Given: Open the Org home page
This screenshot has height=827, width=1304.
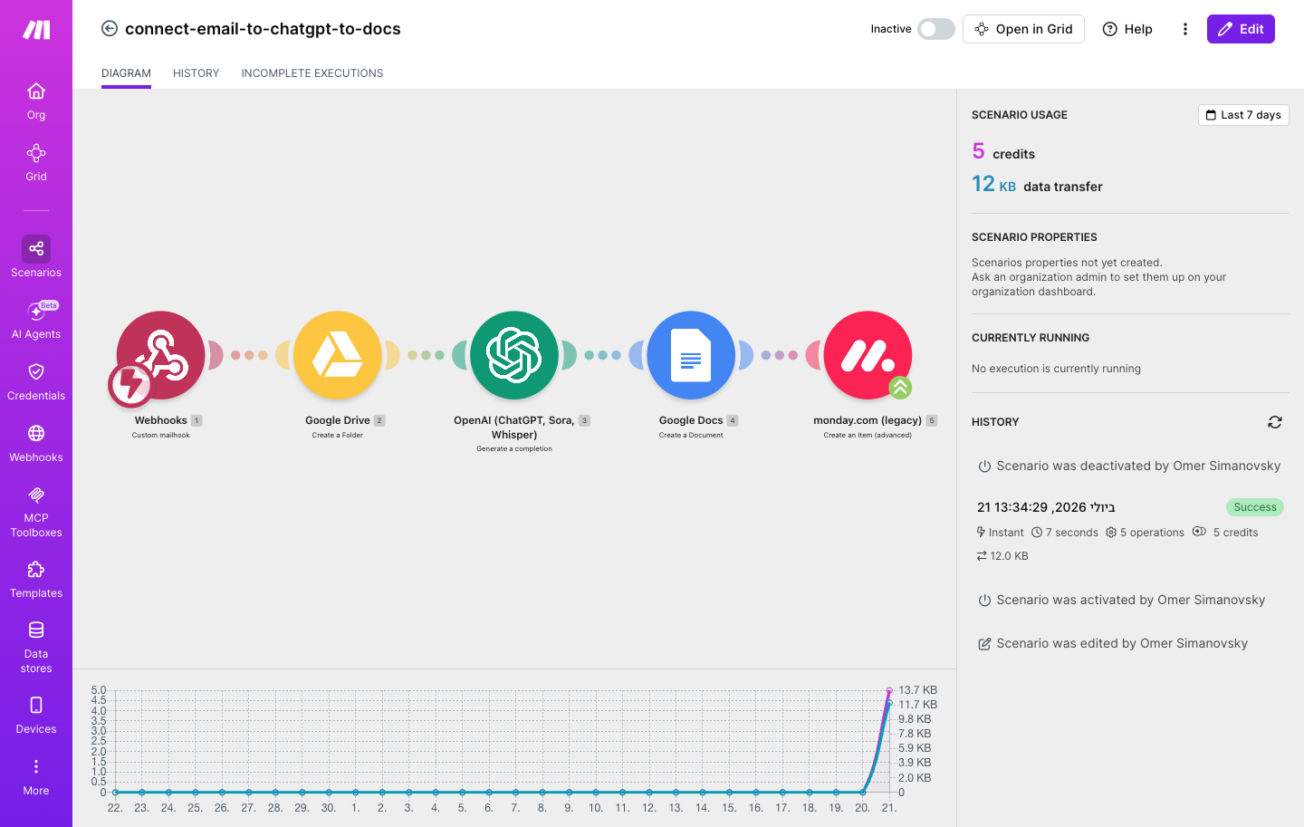Looking at the screenshot, I should pos(36,101).
